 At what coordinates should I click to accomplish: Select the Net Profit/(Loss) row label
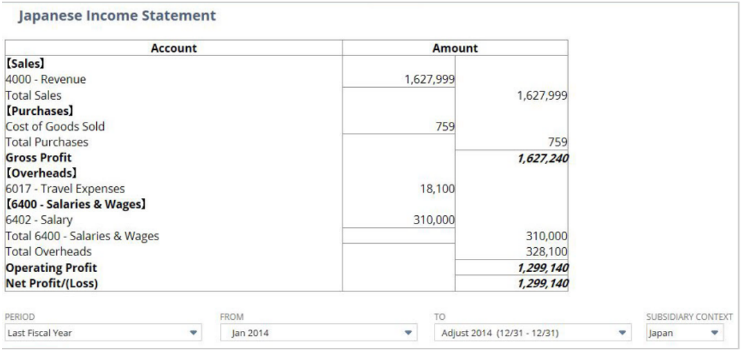tap(51, 283)
